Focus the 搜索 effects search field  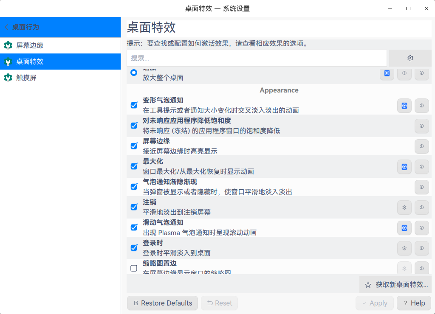click(x=257, y=58)
